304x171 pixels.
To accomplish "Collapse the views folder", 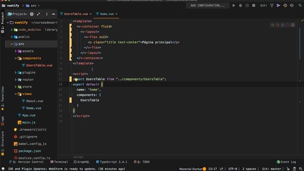I will click(x=16, y=94).
